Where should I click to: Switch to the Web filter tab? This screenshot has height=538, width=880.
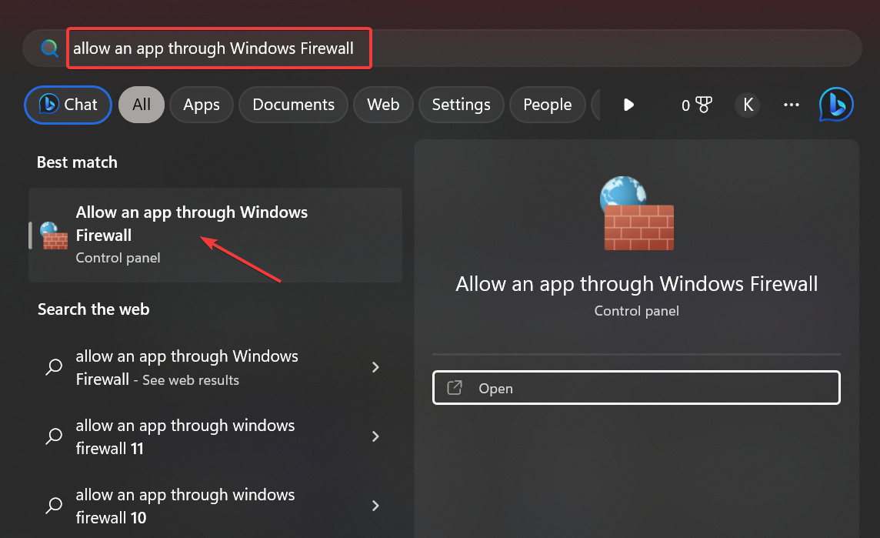coord(383,105)
